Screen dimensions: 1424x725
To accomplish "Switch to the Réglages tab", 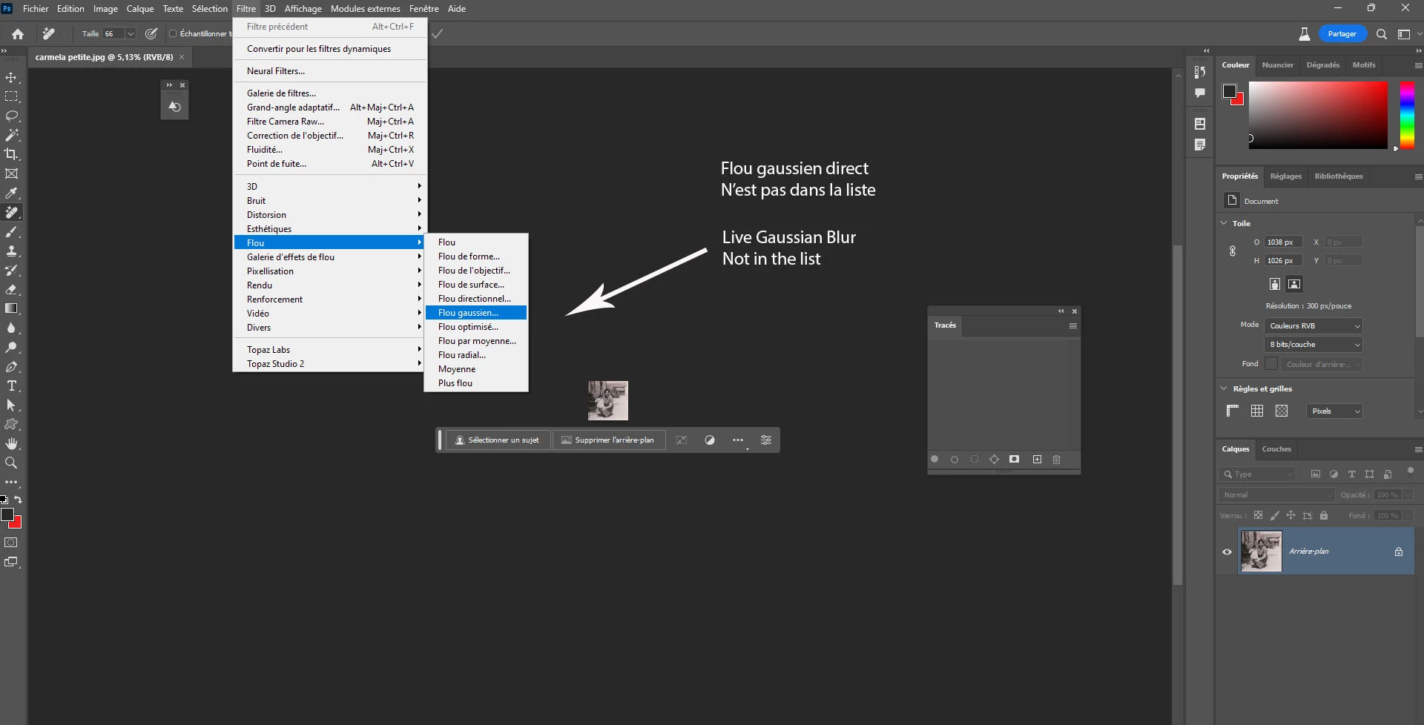I will pos(1285,176).
